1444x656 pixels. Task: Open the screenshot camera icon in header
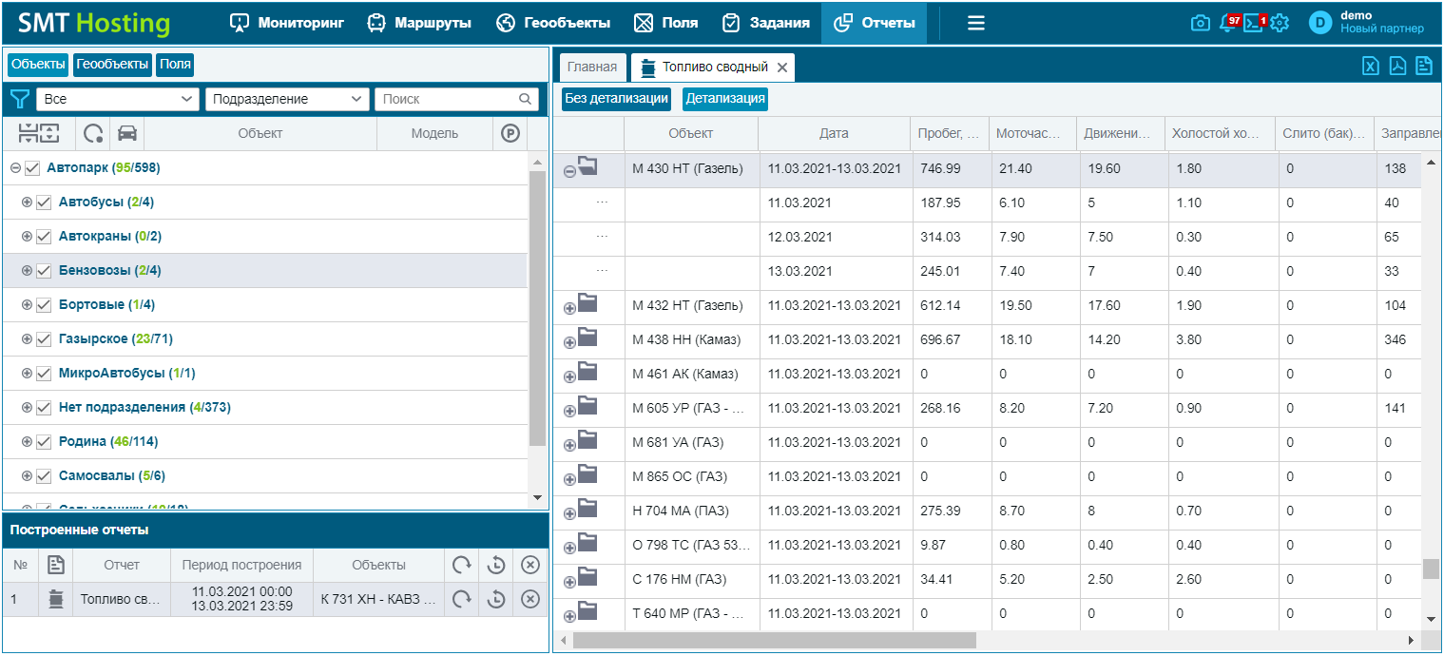tap(1201, 23)
